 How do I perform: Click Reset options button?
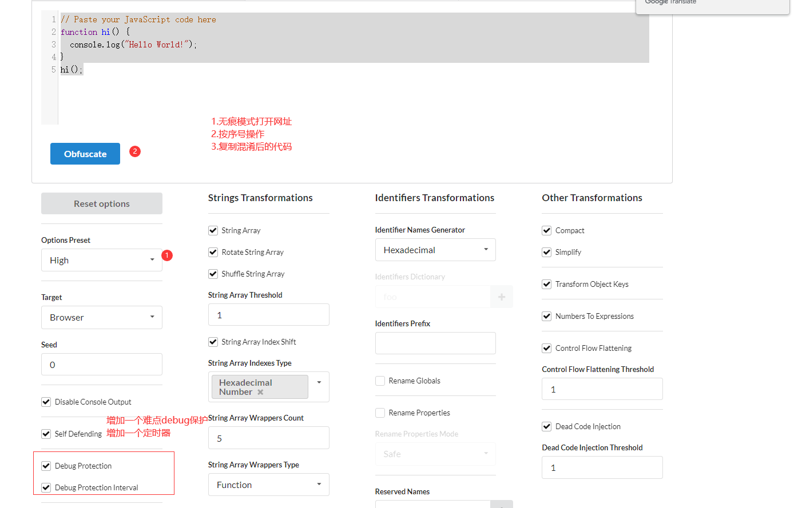[x=102, y=203]
